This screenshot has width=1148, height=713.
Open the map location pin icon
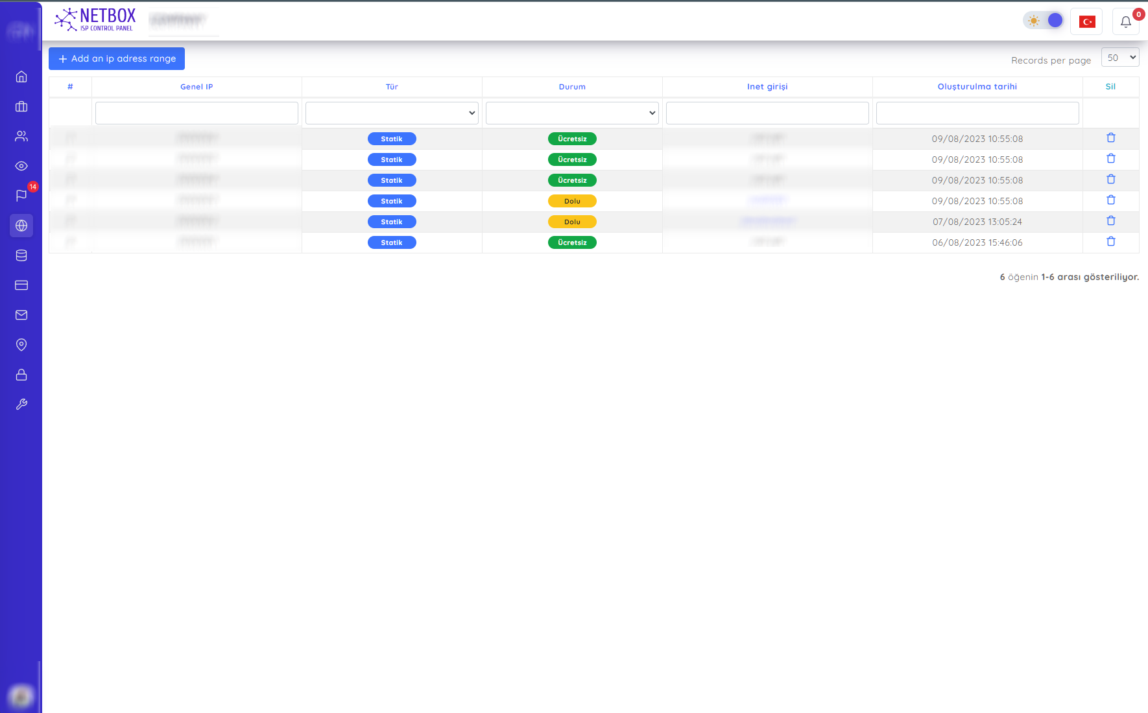tap(21, 345)
